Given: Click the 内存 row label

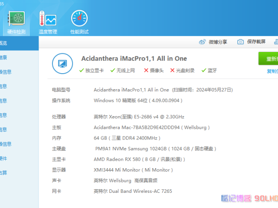Looking at the screenshot, I should pos(56,138).
